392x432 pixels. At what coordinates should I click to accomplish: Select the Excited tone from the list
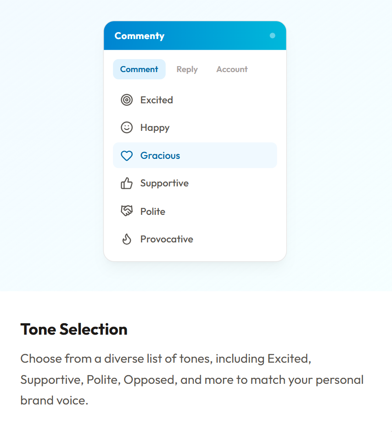coord(157,100)
